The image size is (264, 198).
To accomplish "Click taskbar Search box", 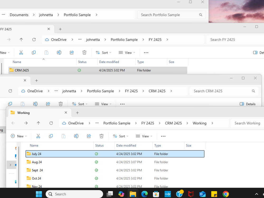I will click(74, 194).
